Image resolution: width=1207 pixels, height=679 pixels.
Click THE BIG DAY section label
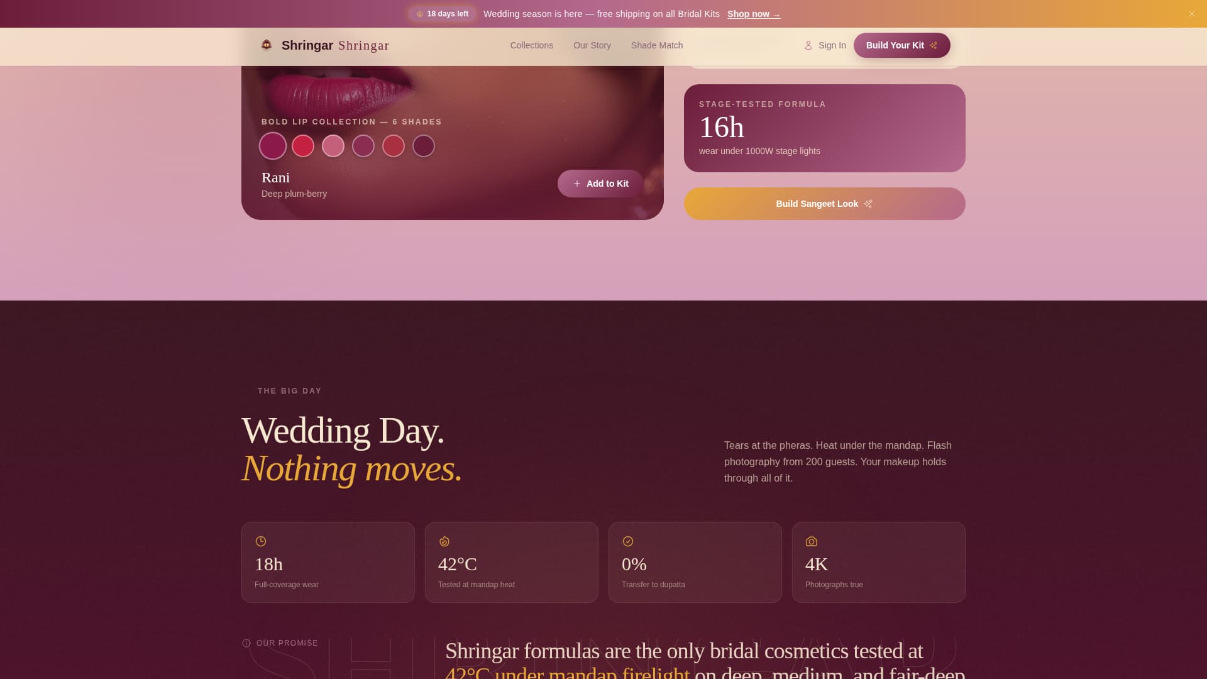pos(290,391)
